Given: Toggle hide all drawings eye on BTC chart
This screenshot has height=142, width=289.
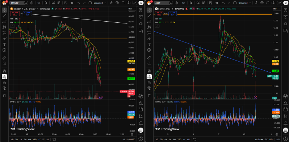Looking at the screenshot, I should tap(4, 88).
